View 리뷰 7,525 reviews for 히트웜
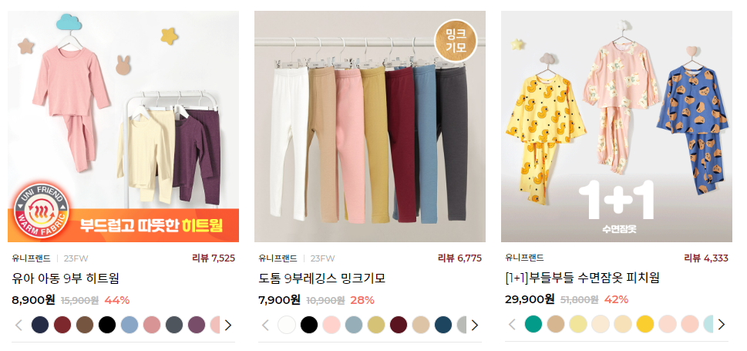Screen dimensions: 747x351 coord(214,258)
